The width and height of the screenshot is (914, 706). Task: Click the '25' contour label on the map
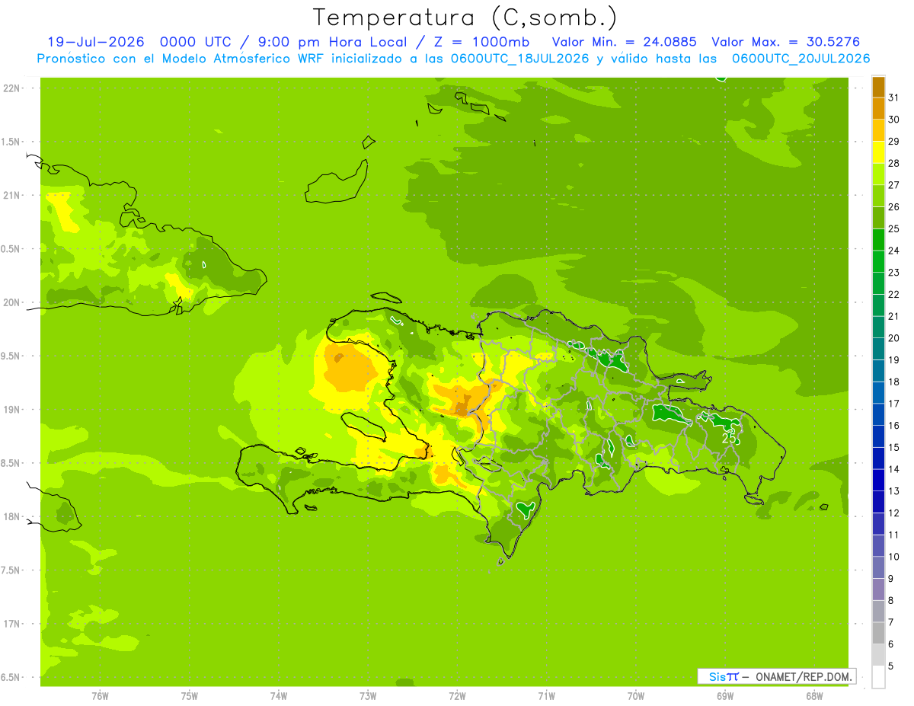729,438
